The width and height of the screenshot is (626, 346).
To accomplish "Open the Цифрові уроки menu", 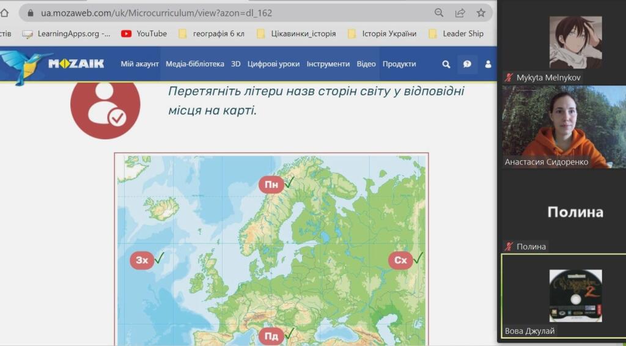I will [x=273, y=64].
